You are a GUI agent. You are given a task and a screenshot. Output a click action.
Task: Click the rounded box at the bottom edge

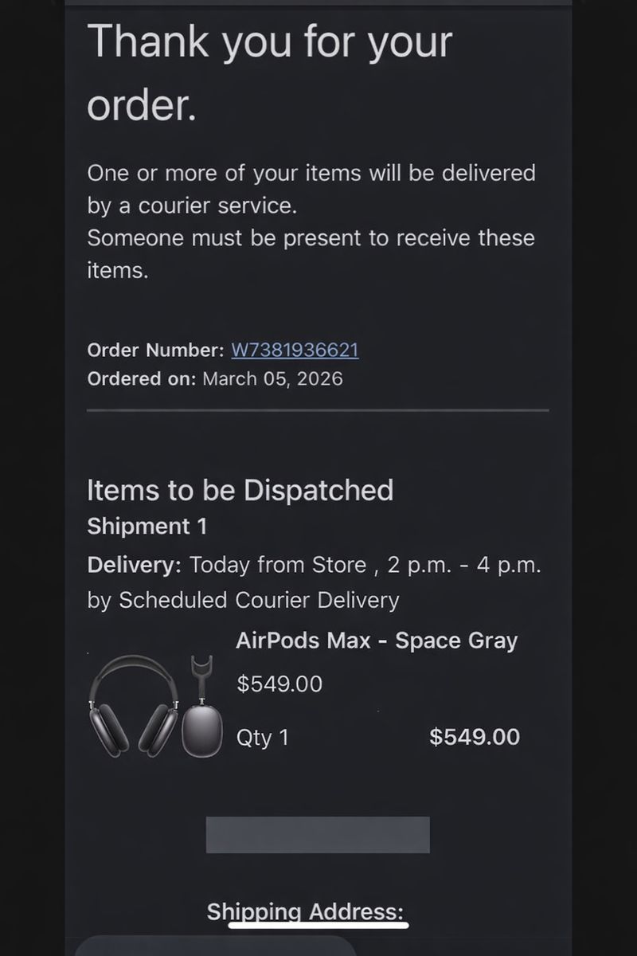coord(215,946)
